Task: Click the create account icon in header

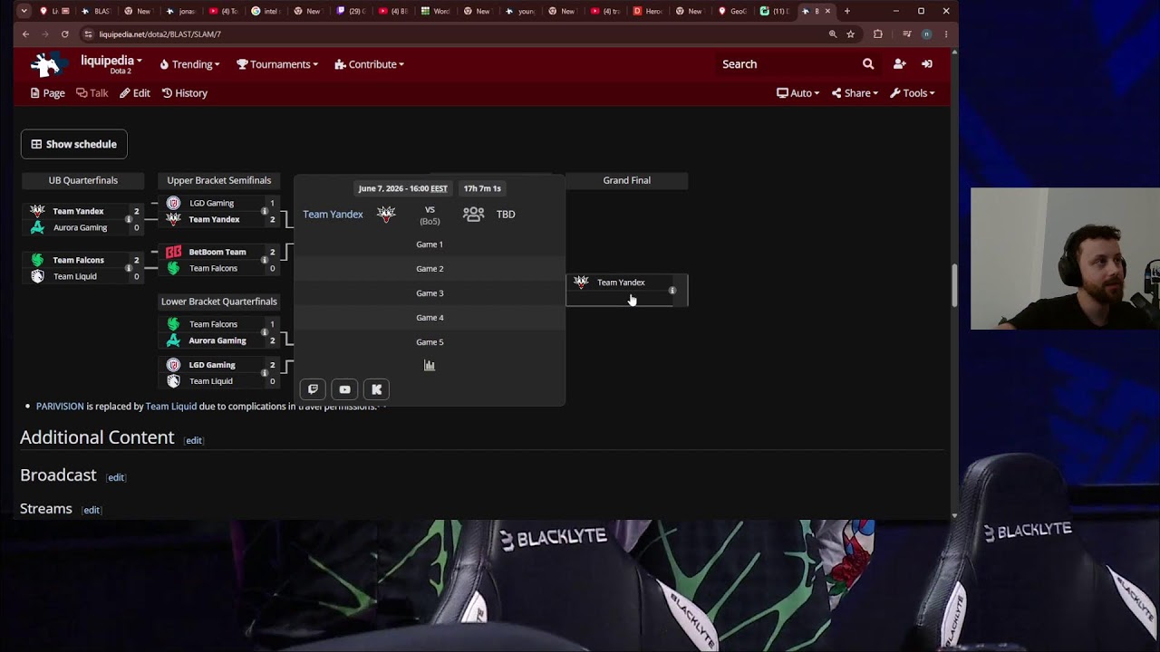Action: click(x=899, y=64)
